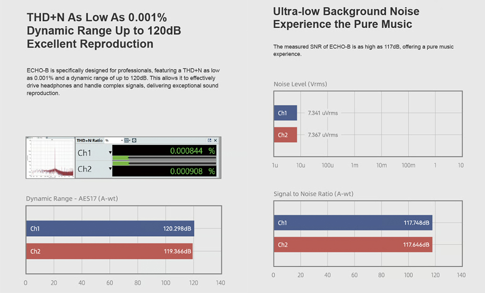485x293 pixels.
Task: Click the Ch2 green level bar in THD+N meter
Action: coord(121,163)
